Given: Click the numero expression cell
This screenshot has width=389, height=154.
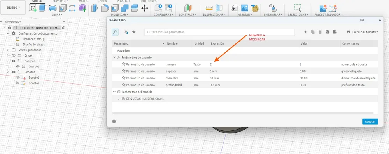Looking at the screenshot, I should (254, 64).
